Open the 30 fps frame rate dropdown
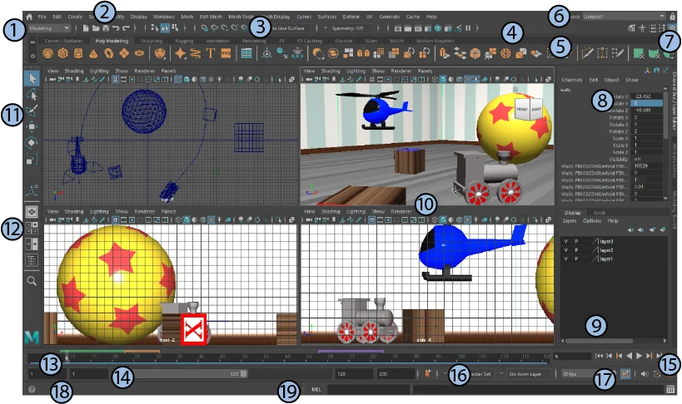Viewport: 682px width, 404px height. click(x=579, y=374)
